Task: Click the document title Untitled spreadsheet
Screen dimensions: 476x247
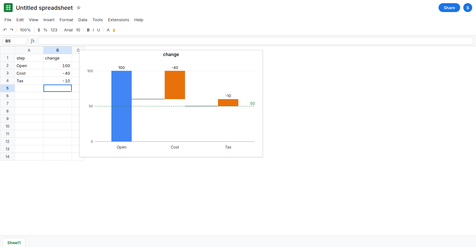Action: [x=44, y=8]
